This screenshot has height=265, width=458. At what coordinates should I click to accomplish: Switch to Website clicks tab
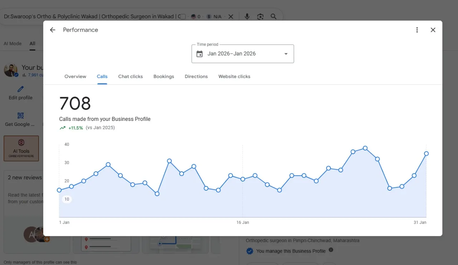point(234,77)
